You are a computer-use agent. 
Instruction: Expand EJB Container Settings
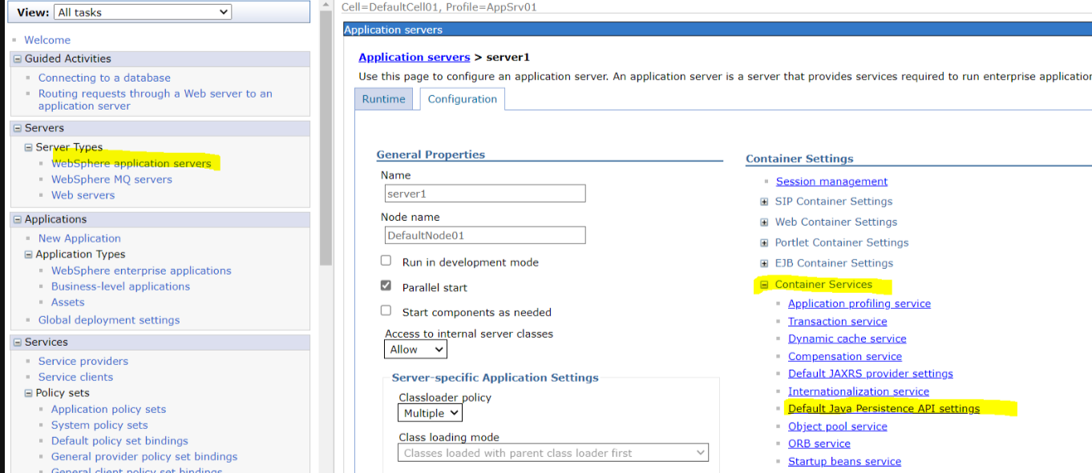(763, 263)
